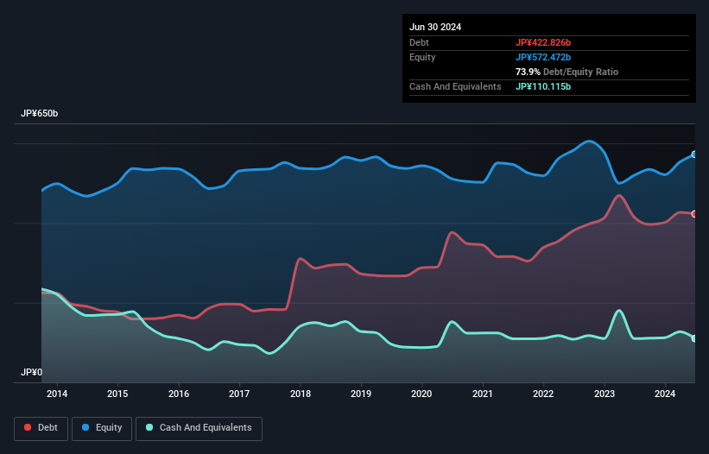Toggle the Cash And Equivalents legend button
Screen dimensions: 709x454
point(199,428)
